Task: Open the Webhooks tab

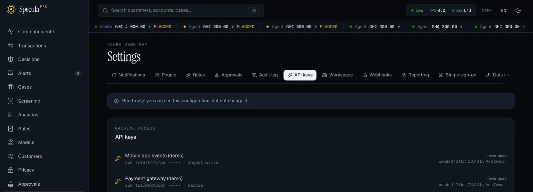Action: coord(377,75)
